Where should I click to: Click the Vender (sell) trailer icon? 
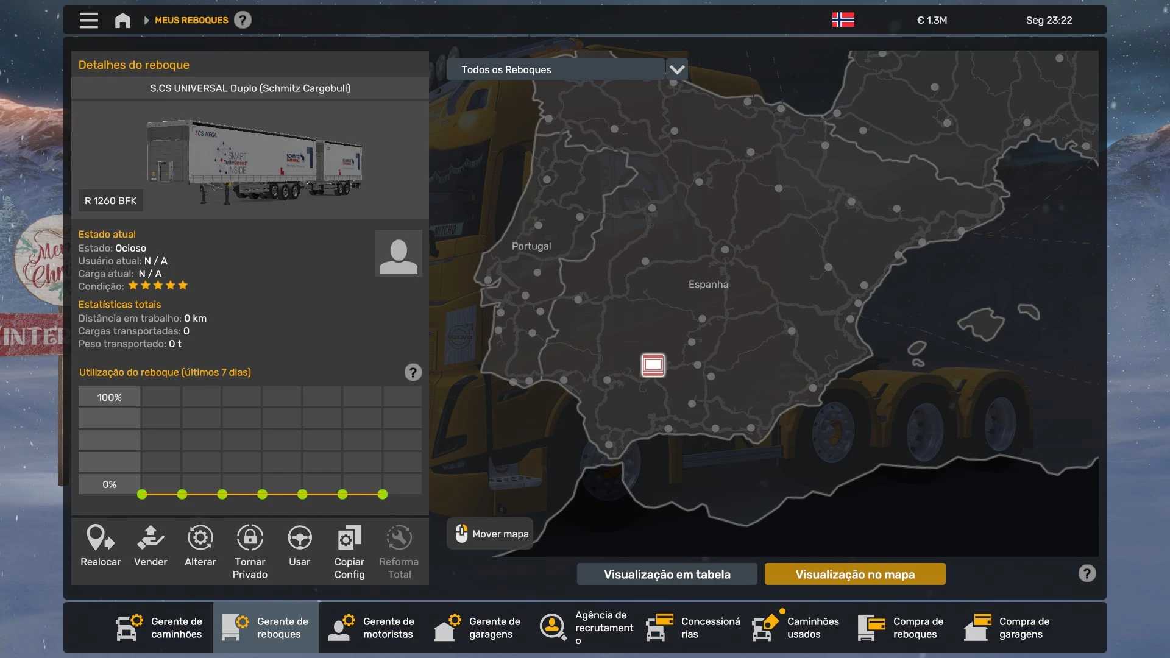point(151,539)
